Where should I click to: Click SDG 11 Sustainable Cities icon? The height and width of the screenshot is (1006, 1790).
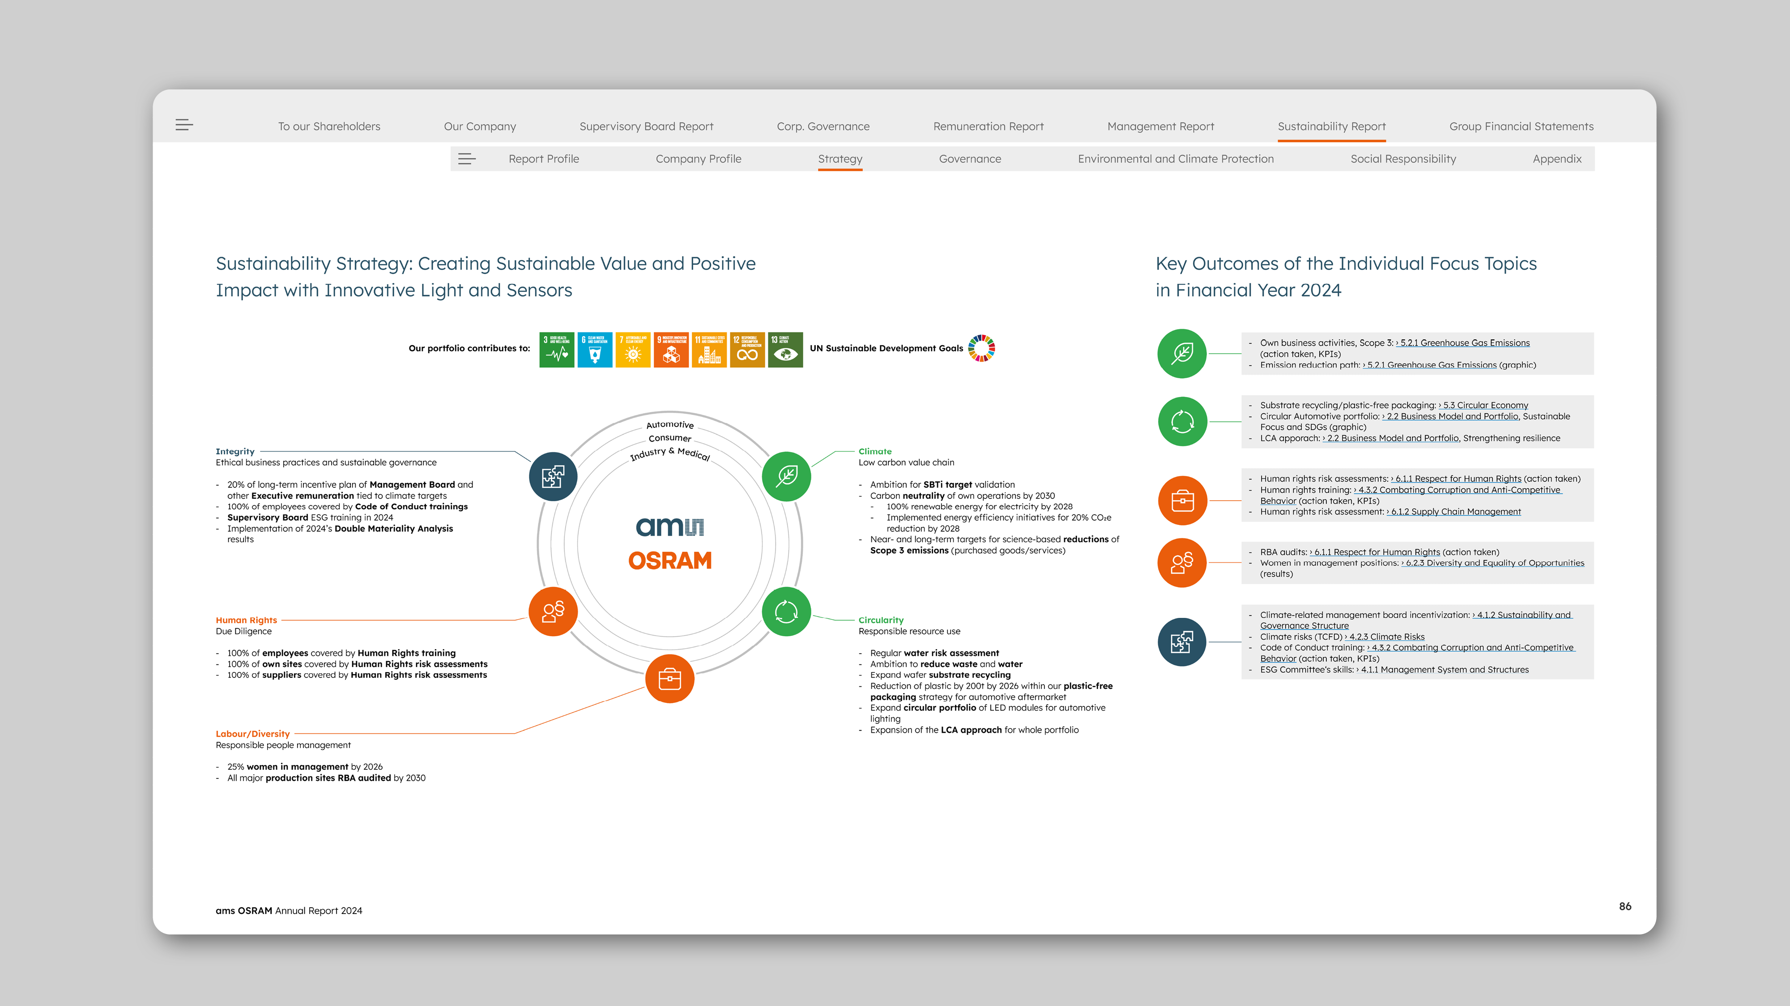(x=709, y=349)
